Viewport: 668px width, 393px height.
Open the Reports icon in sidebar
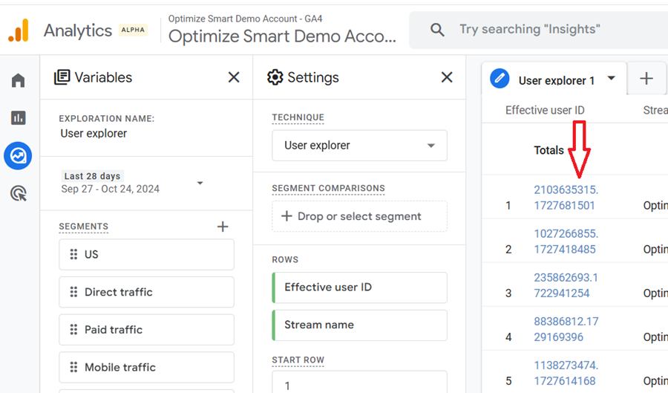tap(19, 117)
